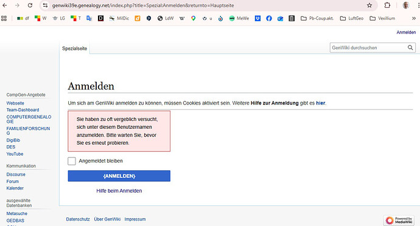Click the blue ANMELDEN button

119,176
